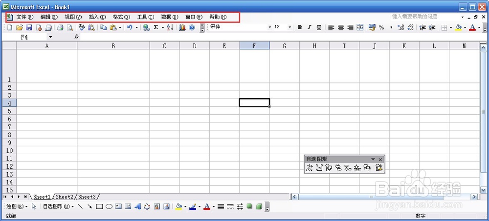Select Objects pointer in drawing toolbar
The image size is (489, 221).
point(34,206)
